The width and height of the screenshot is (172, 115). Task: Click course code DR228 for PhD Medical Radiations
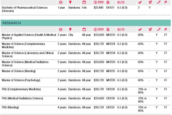[x=110, y=98]
